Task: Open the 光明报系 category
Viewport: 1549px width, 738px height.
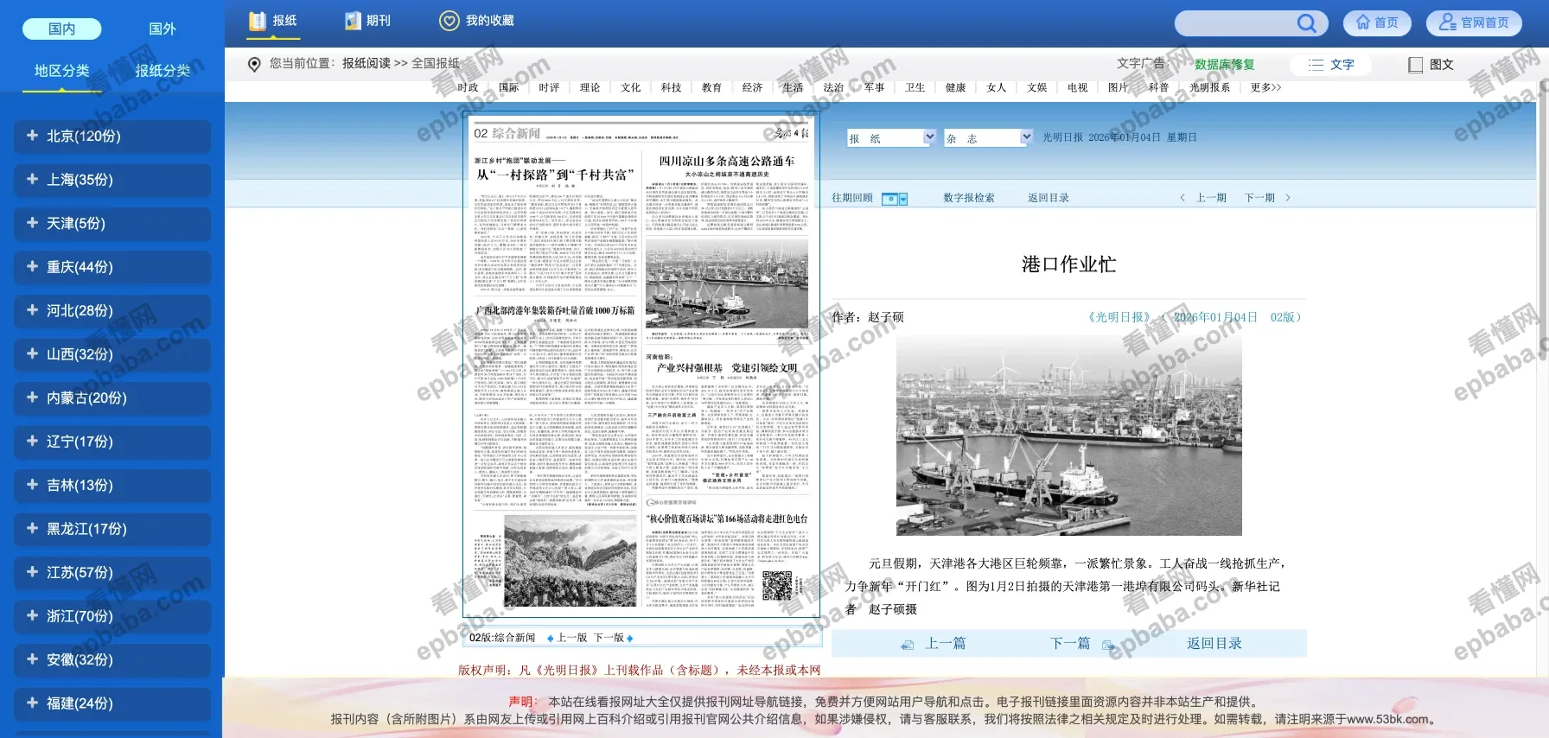Action: (x=1209, y=87)
